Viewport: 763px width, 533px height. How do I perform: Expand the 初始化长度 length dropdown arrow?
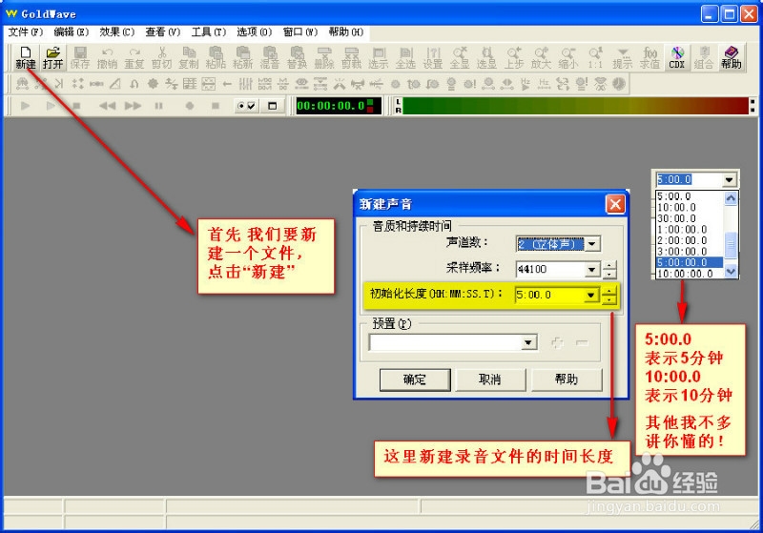tap(590, 295)
